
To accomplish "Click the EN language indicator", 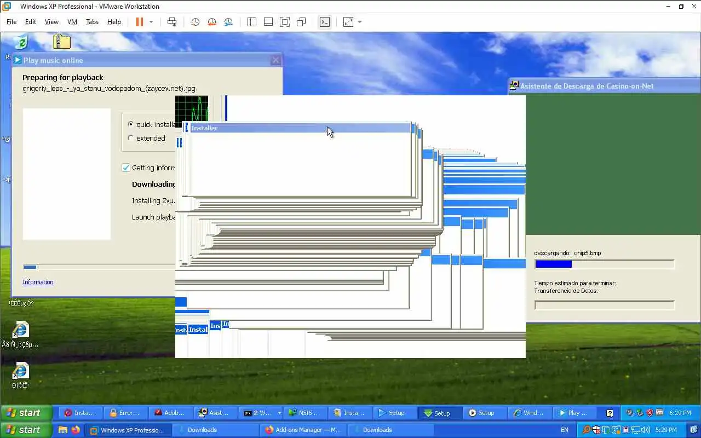I will [564, 430].
